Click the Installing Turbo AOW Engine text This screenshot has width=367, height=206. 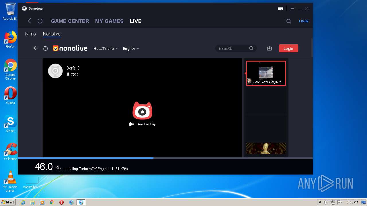click(86, 169)
